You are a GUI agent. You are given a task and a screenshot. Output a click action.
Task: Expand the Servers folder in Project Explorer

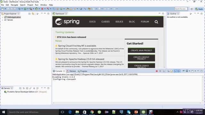point(3,20)
